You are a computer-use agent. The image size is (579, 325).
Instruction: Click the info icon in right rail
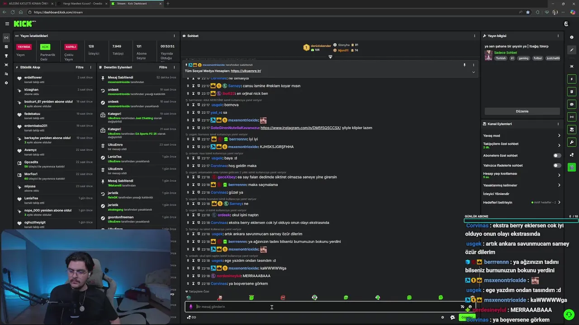572,37
